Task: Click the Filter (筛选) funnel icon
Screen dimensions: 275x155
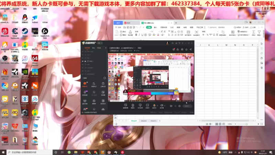Action: [x=259, y=33]
